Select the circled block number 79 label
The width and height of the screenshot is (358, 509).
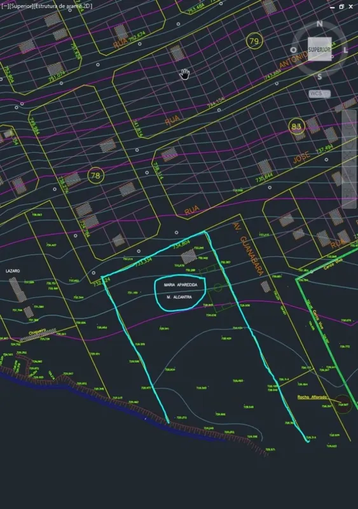254,41
